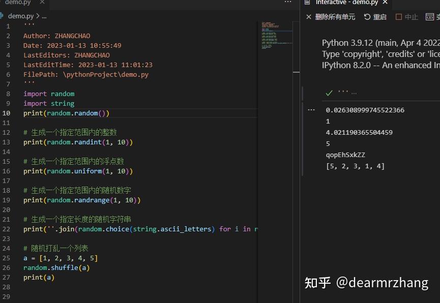This screenshot has width=440, height=303.
Task: Click the 中止 interrupt button
Action: point(407,17)
